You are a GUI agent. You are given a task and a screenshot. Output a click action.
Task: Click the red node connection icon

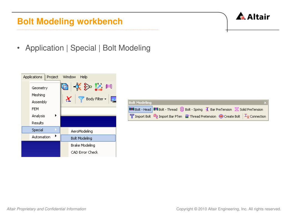[88, 87]
